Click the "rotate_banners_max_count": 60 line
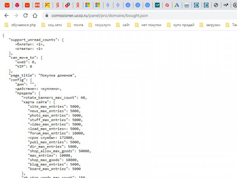The height and width of the screenshot is (178, 237). click(x=54, y=98)
